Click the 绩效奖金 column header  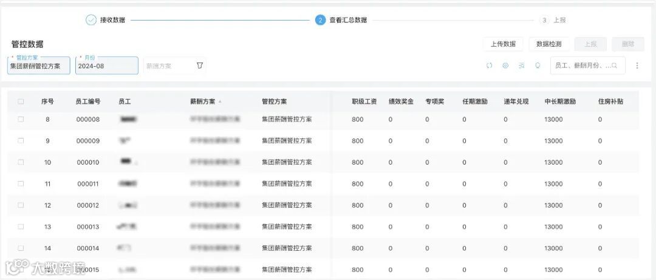click(x=401, y=101)
